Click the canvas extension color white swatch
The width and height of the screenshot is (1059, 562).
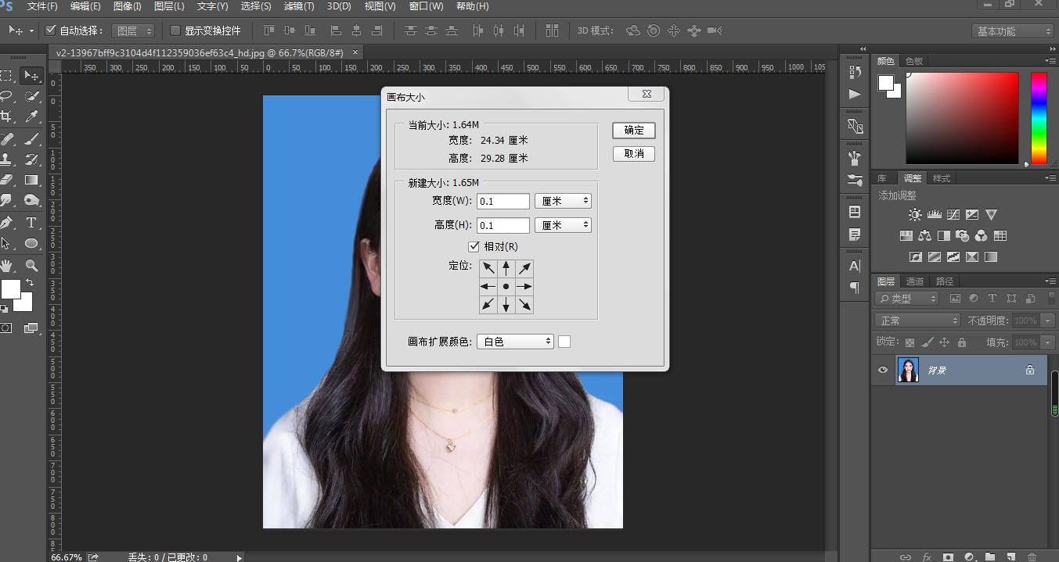point(564,342)
